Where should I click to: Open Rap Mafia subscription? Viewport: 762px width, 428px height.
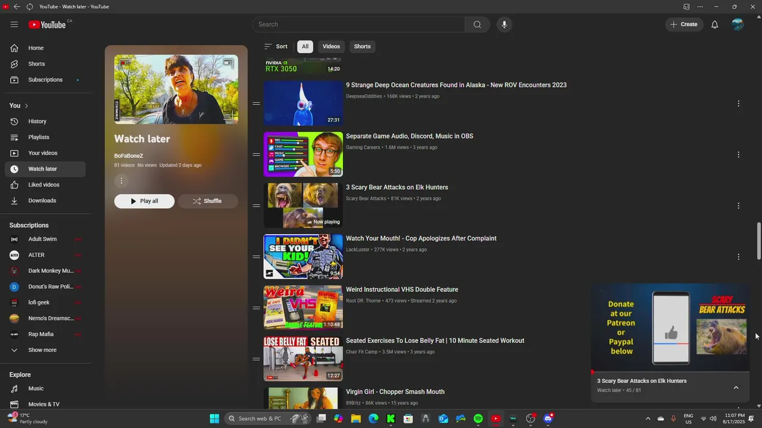(45, 334)
